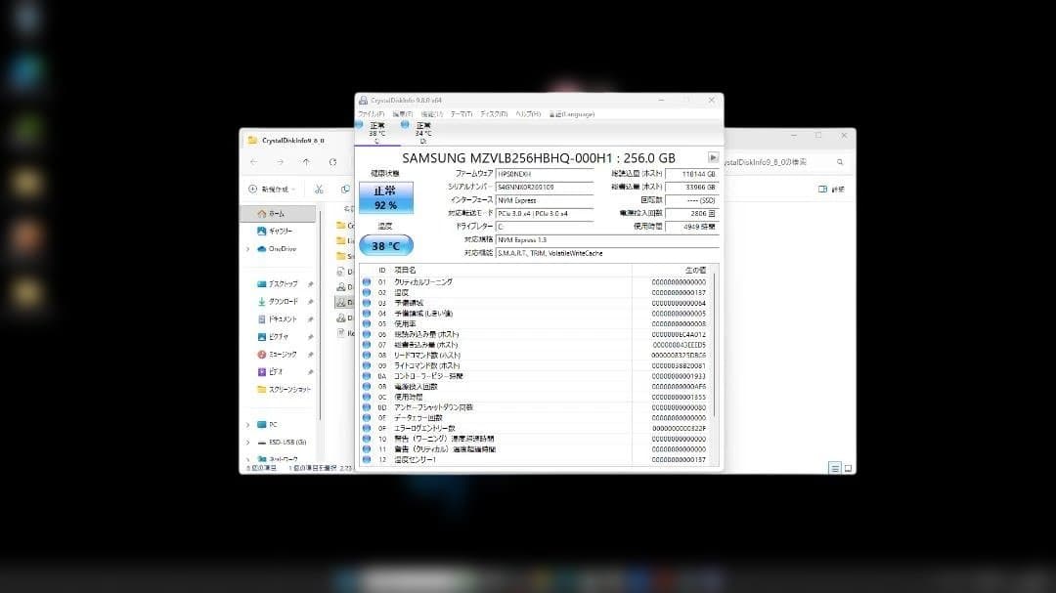
Task: Click the total host writes value 33966 GB
Action: tap(691, 188)
